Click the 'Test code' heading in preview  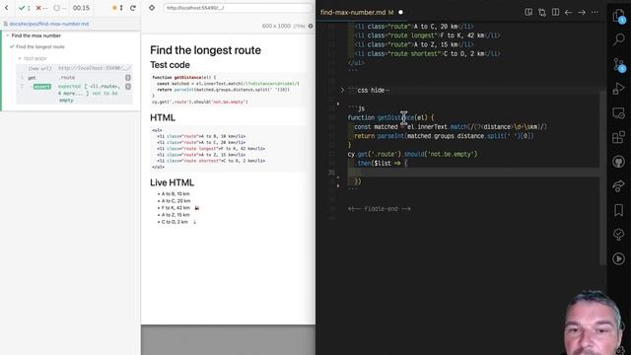[170, 65]
